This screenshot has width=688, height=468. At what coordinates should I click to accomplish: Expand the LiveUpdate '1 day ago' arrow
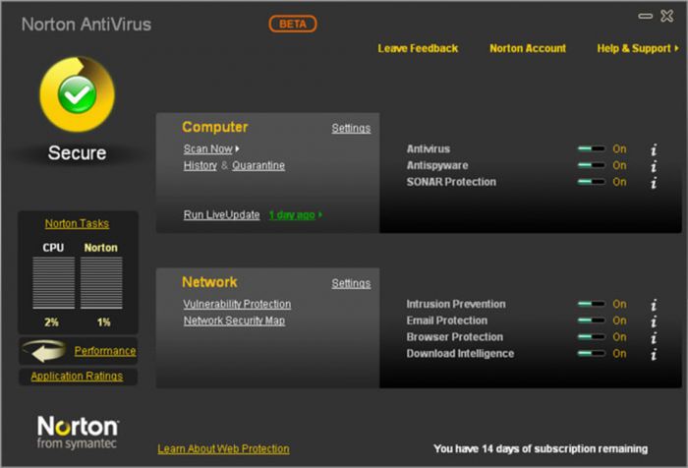tap(320, 214)
